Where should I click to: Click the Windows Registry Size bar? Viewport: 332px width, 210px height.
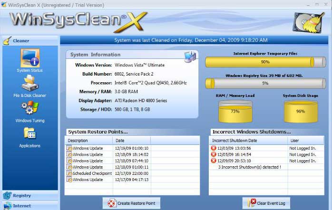(x=264, y=83)
